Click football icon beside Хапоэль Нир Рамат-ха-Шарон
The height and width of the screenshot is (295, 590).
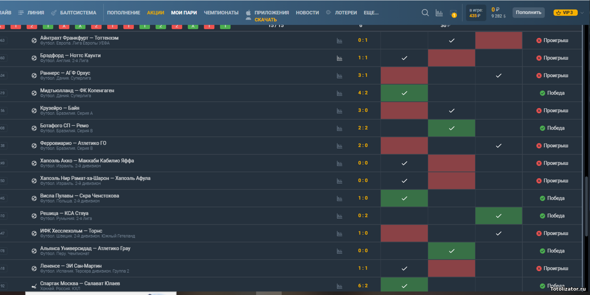[x=34, y=181]
